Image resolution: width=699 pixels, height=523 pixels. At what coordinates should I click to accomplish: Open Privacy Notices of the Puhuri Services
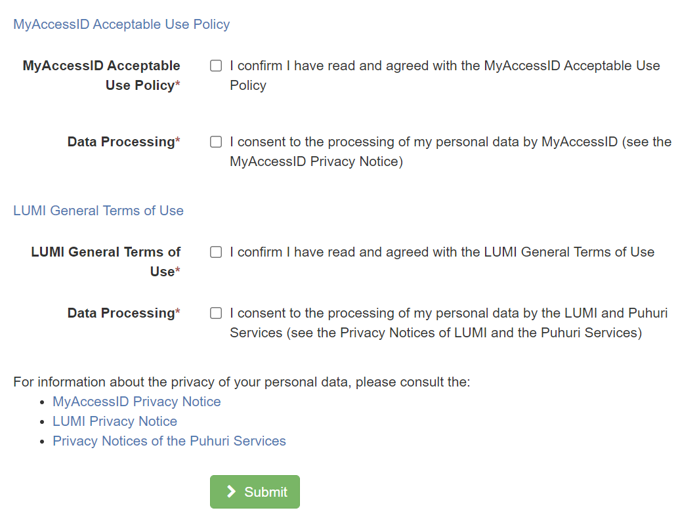click(x=169, y=440)
